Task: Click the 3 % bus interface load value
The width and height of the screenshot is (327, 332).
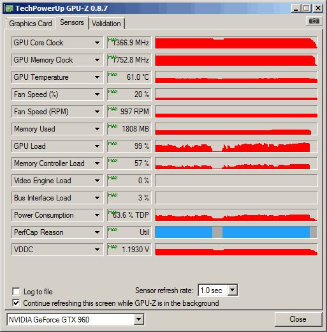Action: coord(129,198)
